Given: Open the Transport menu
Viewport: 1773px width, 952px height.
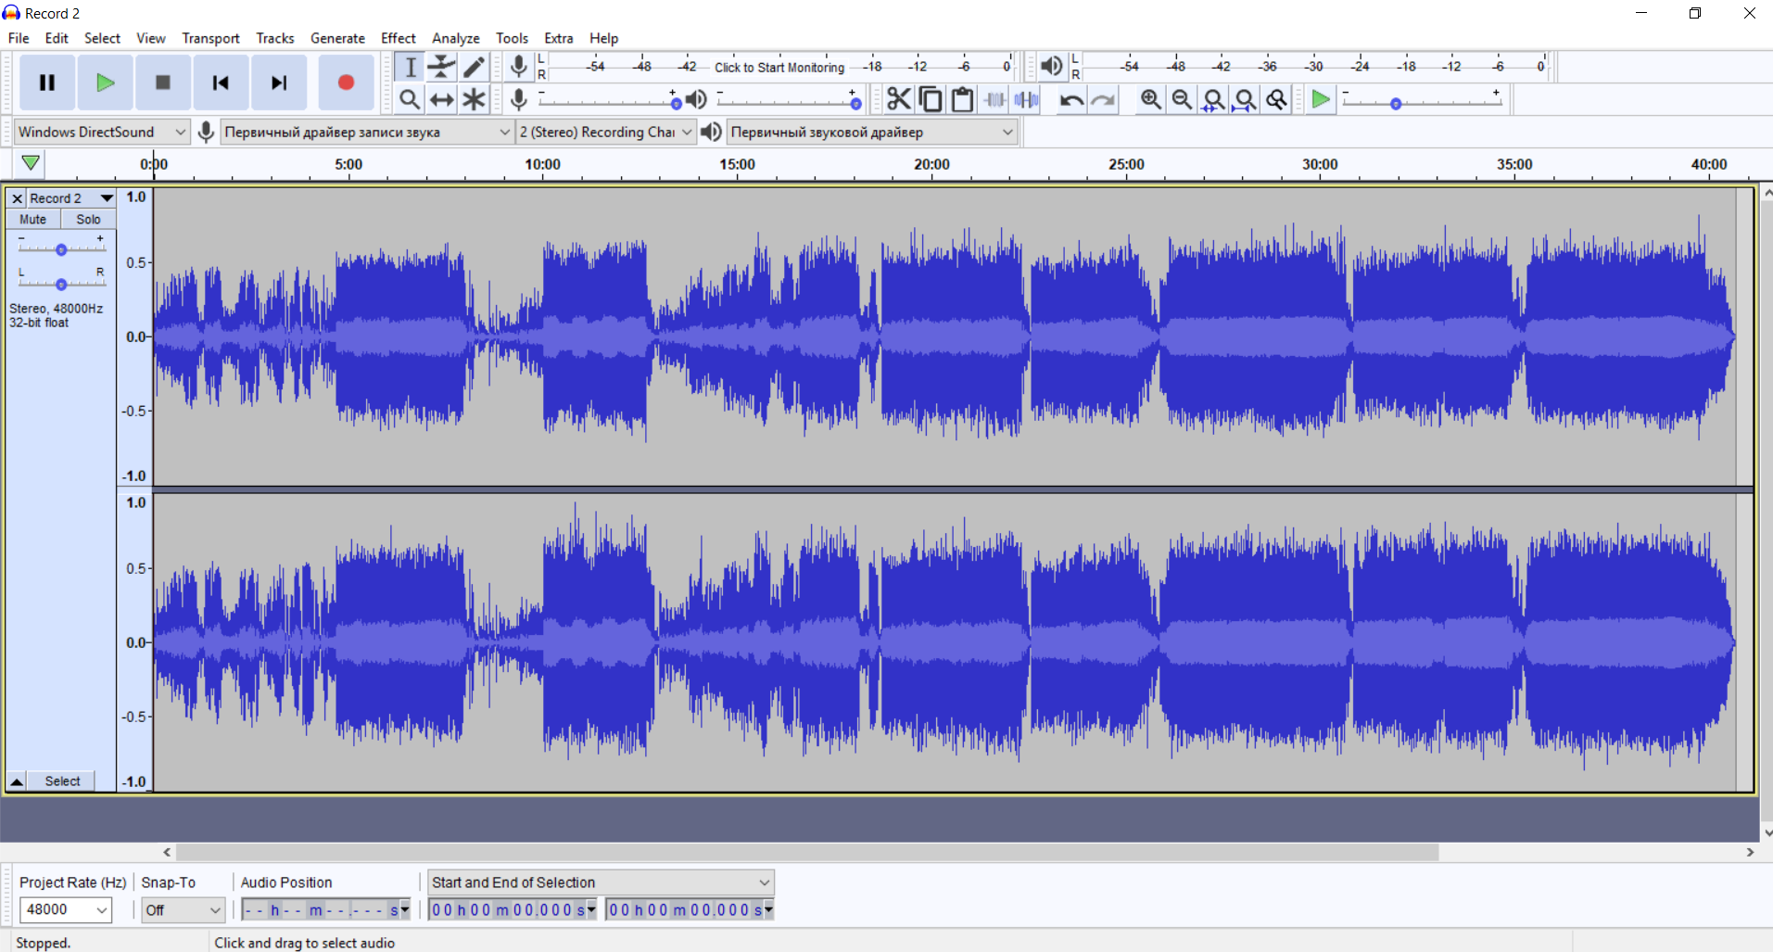Looking at the screenshot, I should (x=210, y=38).
